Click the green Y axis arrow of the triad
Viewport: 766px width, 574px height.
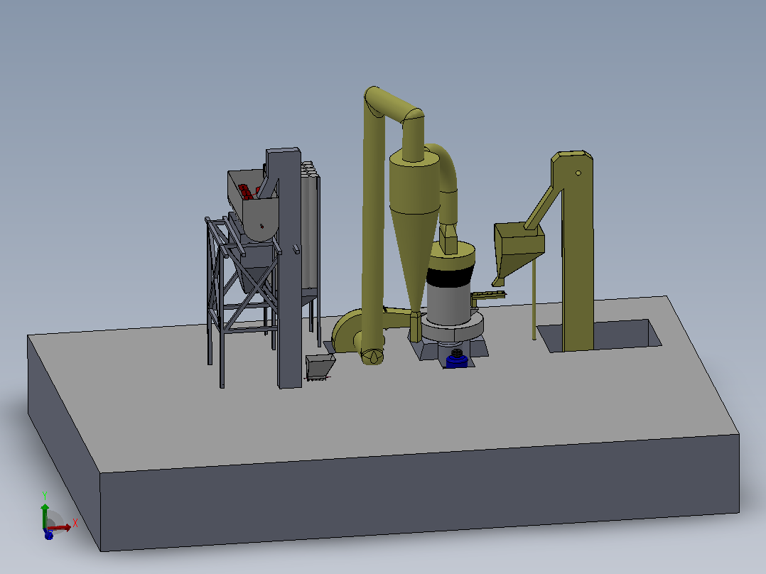tap(45, 515)
